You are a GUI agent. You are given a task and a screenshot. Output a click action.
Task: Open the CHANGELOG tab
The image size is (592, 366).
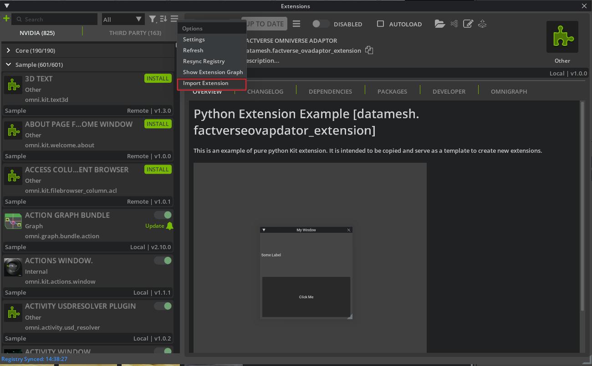(265, 91)
